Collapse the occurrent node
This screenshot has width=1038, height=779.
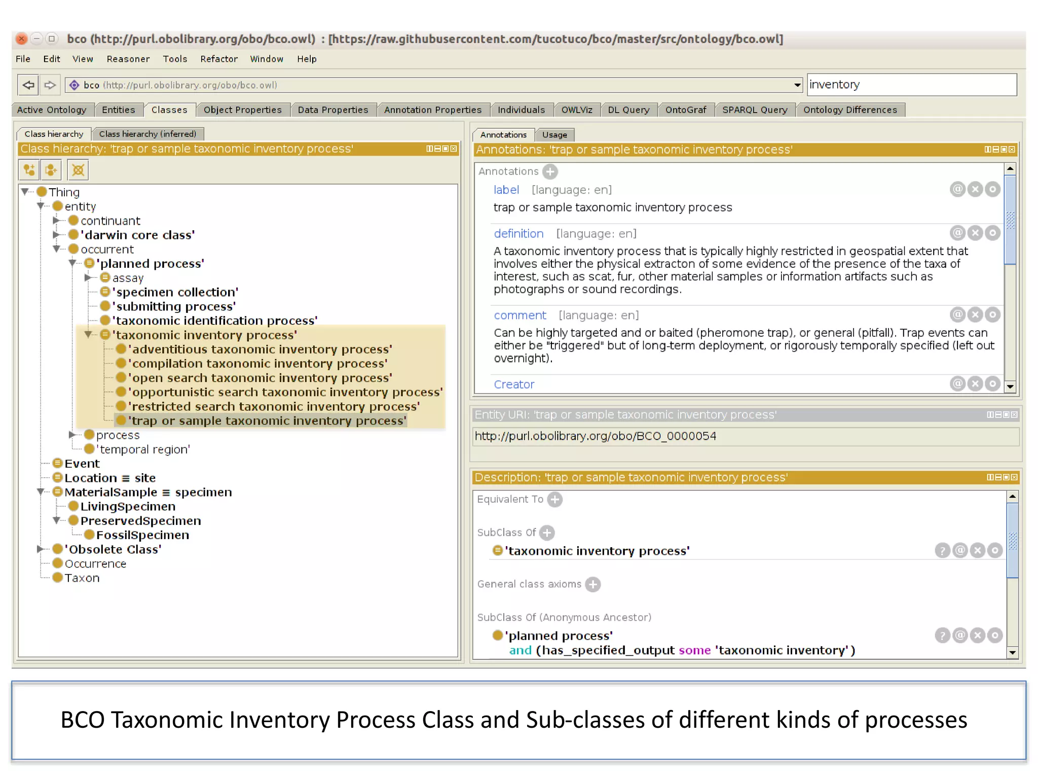[x=56, y=249]
